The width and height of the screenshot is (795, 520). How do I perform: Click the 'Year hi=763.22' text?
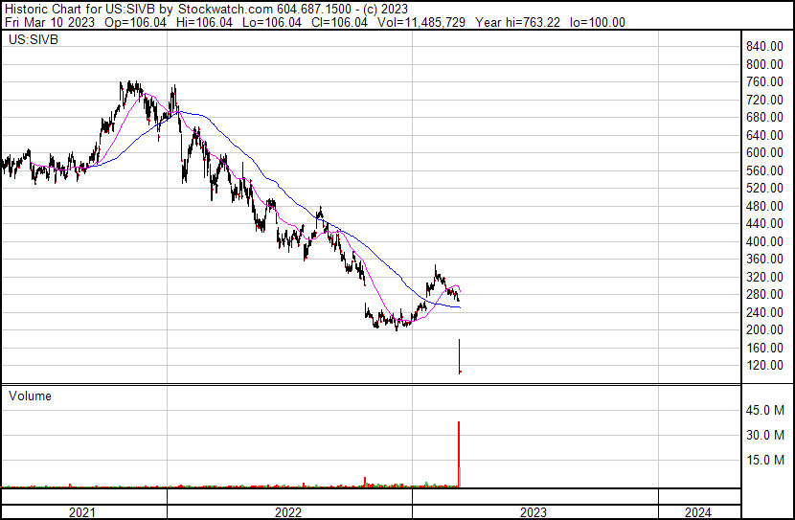pyautogui.click(x=517, y=22)
